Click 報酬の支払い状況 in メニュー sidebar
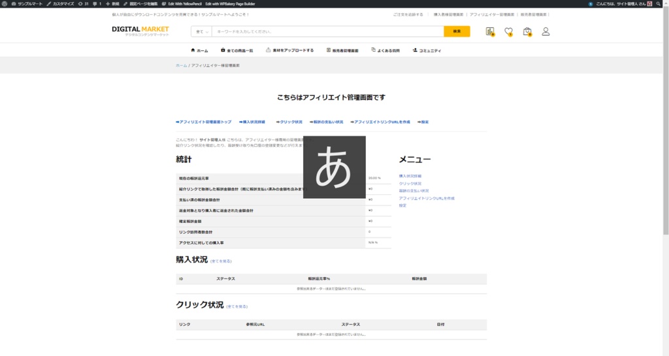This screenshot has width=669, height=356. (414, 191)
